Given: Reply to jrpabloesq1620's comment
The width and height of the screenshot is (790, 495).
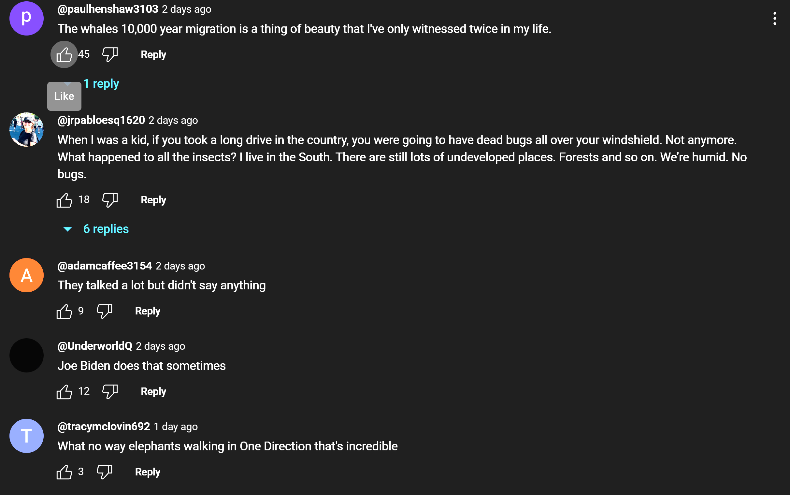Looking at the screenshot, I should 153,200.
